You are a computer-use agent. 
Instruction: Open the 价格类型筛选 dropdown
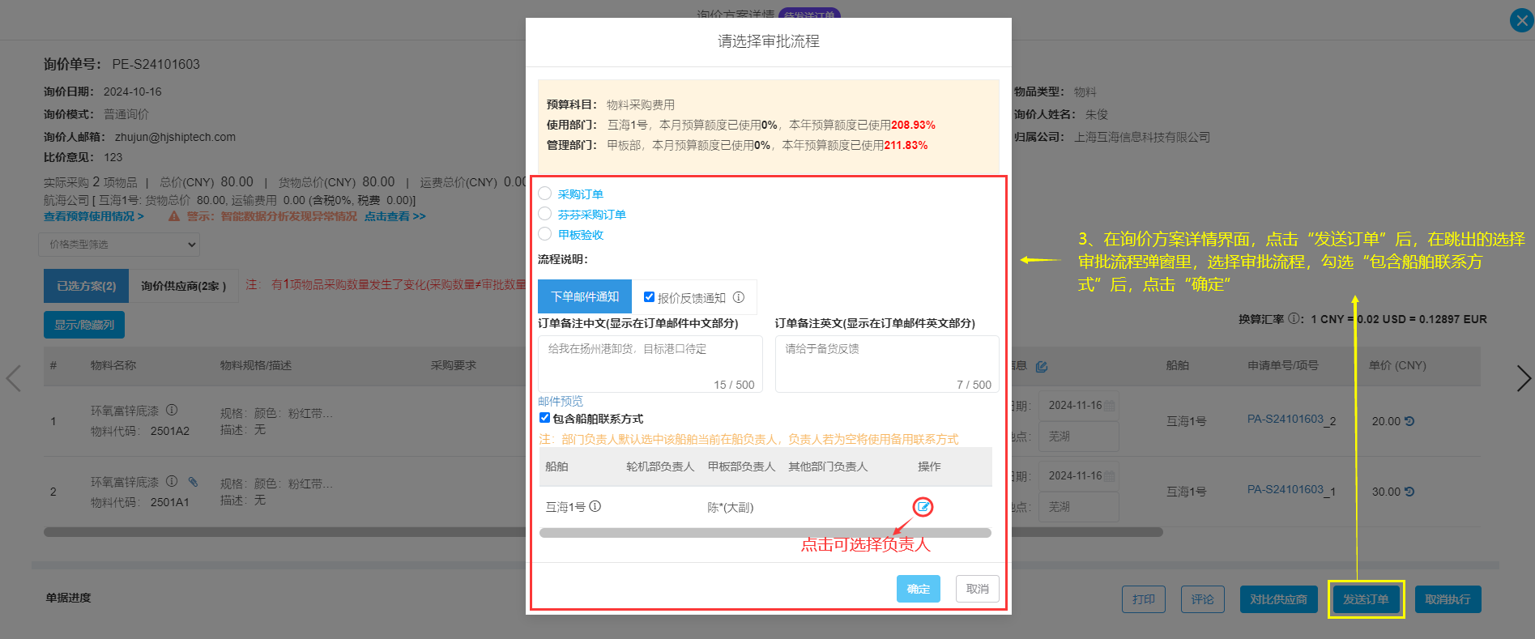119,245
